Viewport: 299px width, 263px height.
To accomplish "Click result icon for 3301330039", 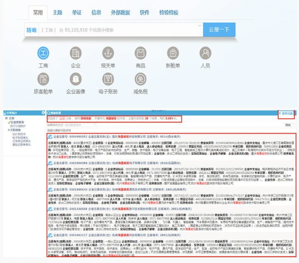I will [x=50, y=209].
